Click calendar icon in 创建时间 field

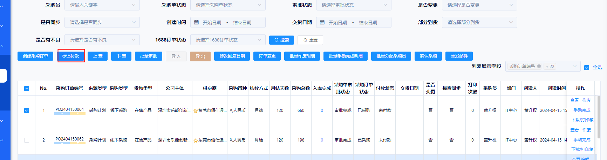(x=196, y=22)
